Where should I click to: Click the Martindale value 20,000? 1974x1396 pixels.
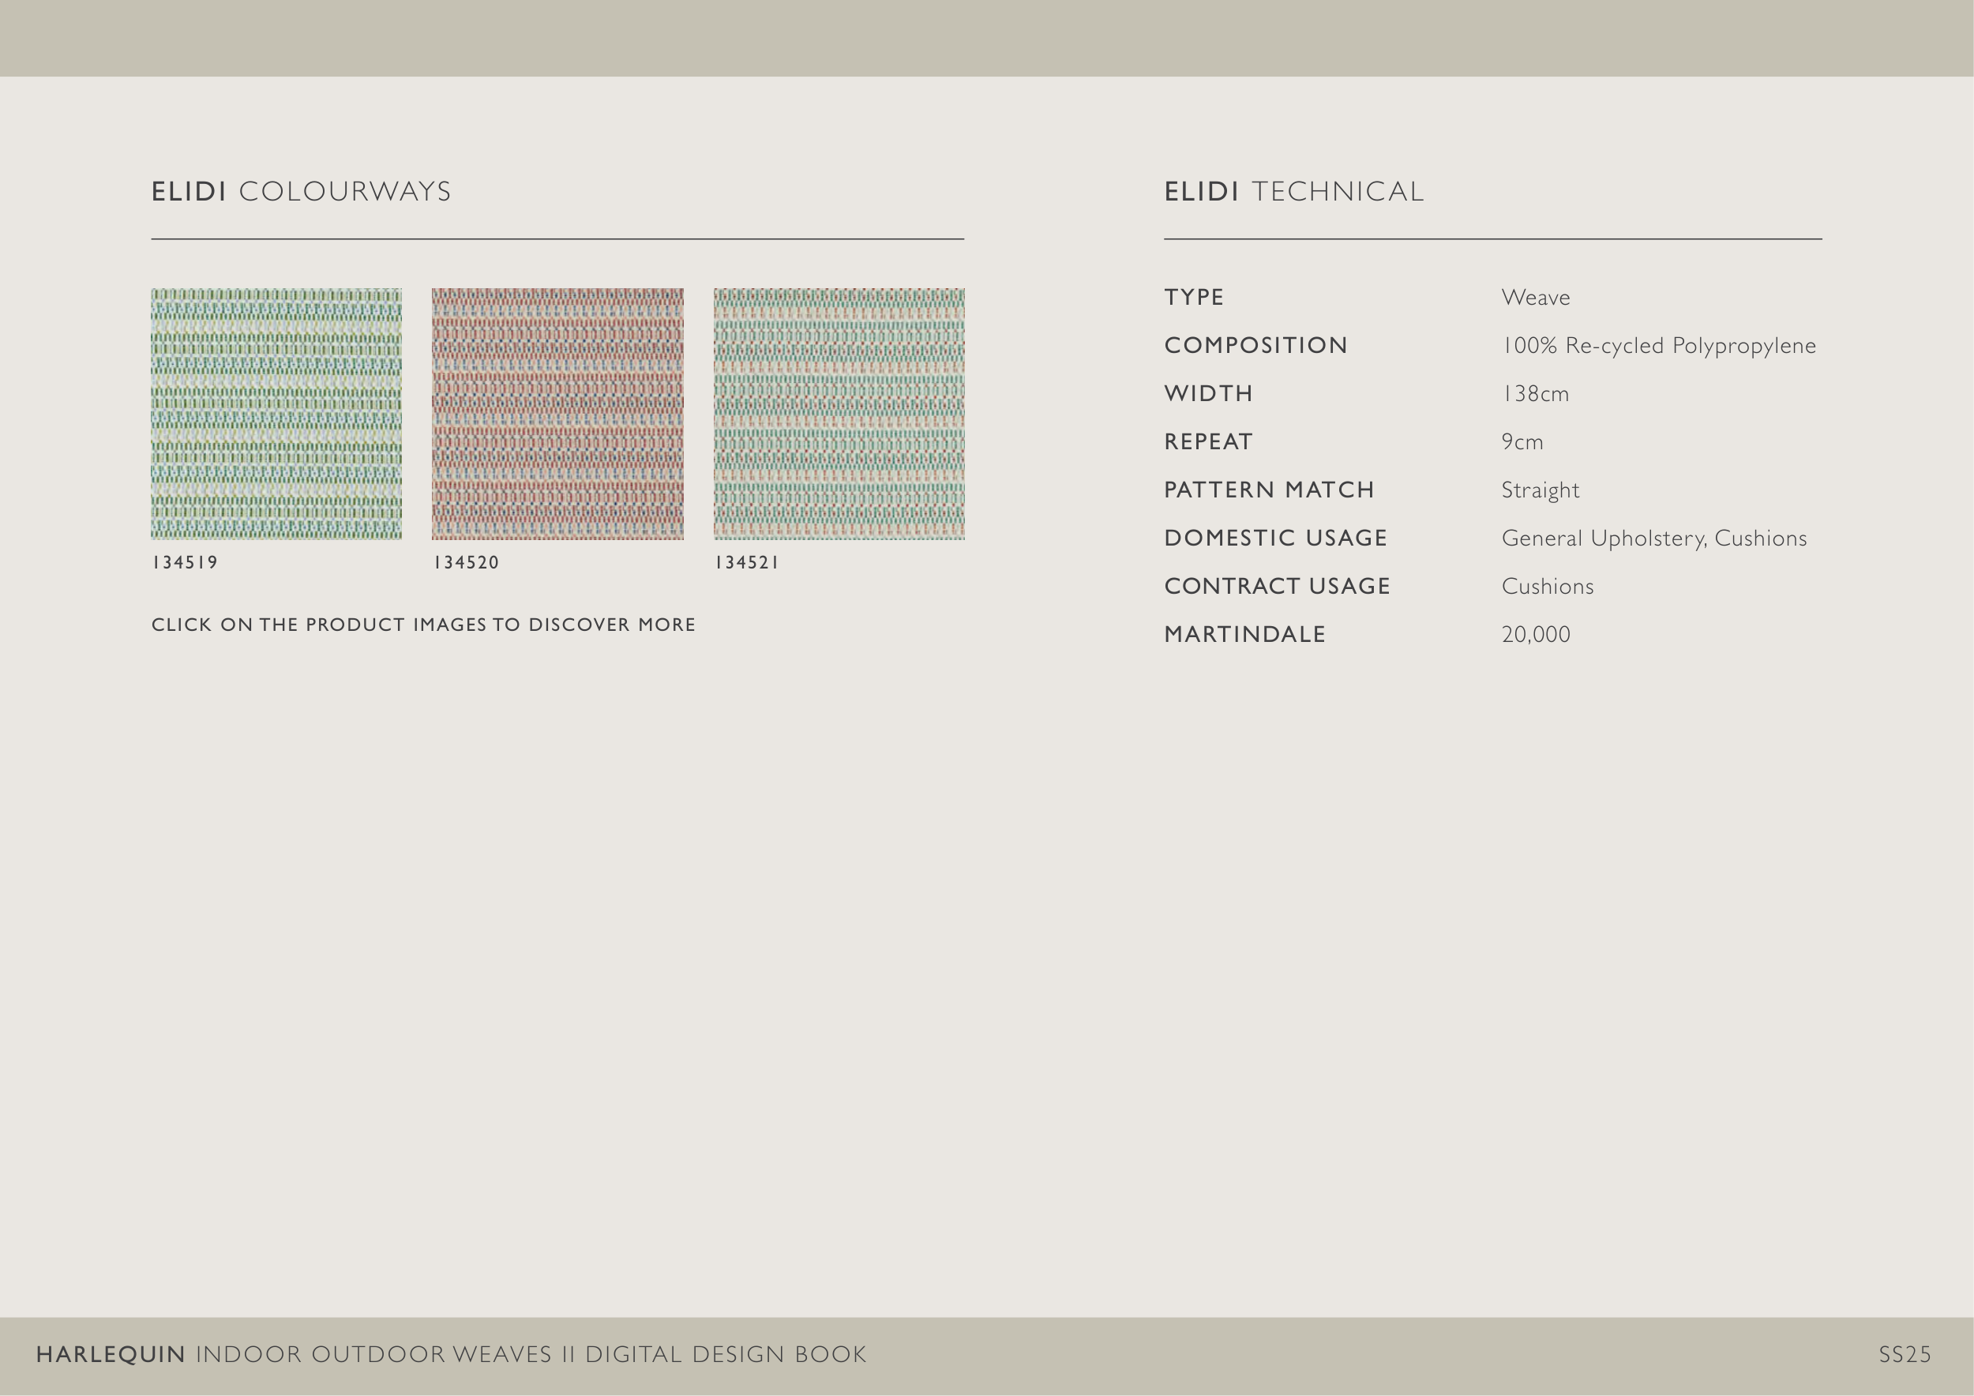(1536, 634)
